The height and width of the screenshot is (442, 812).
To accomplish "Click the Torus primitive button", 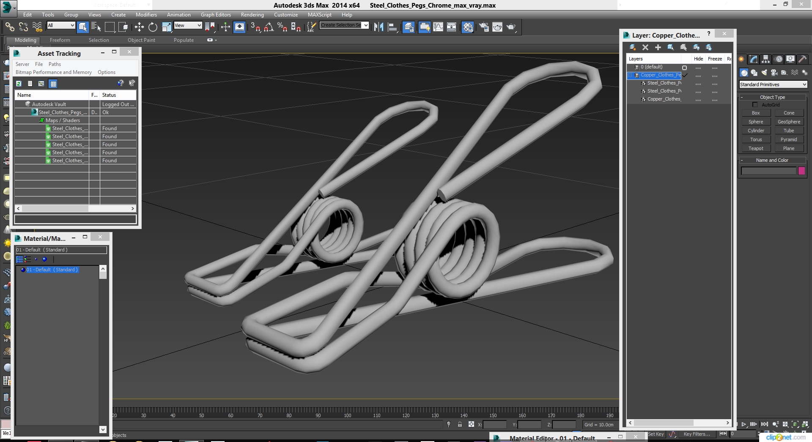I will [x=756, y=139].
